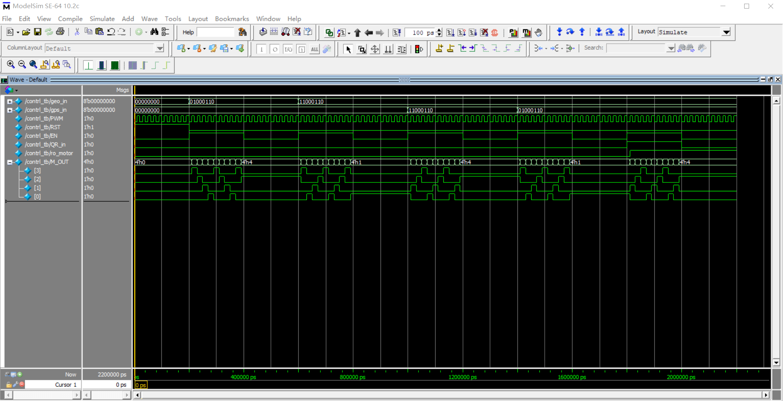This screenshot has height=401, width=783.
Task: Click the Restart simulation icon
Action: click(x=397, y=33)
